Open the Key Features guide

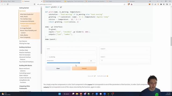[23, 41]
